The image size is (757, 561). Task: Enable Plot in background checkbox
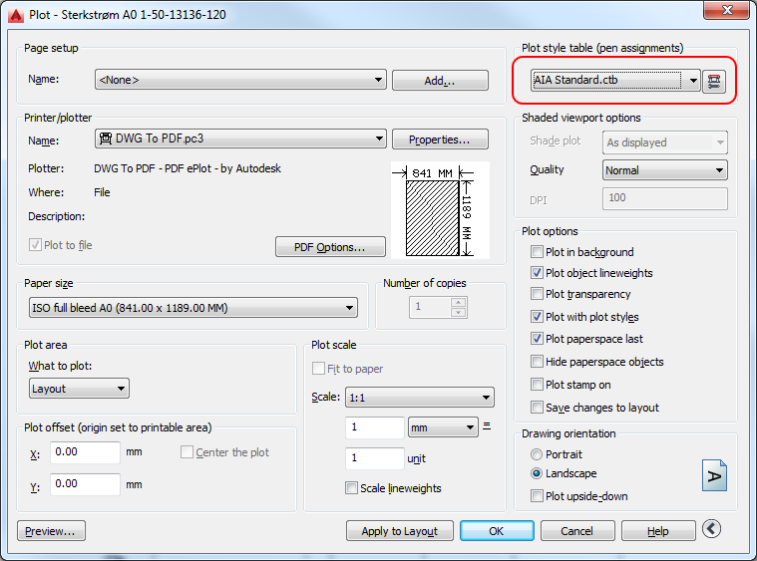pyautogui.click(x=538, y=252)
